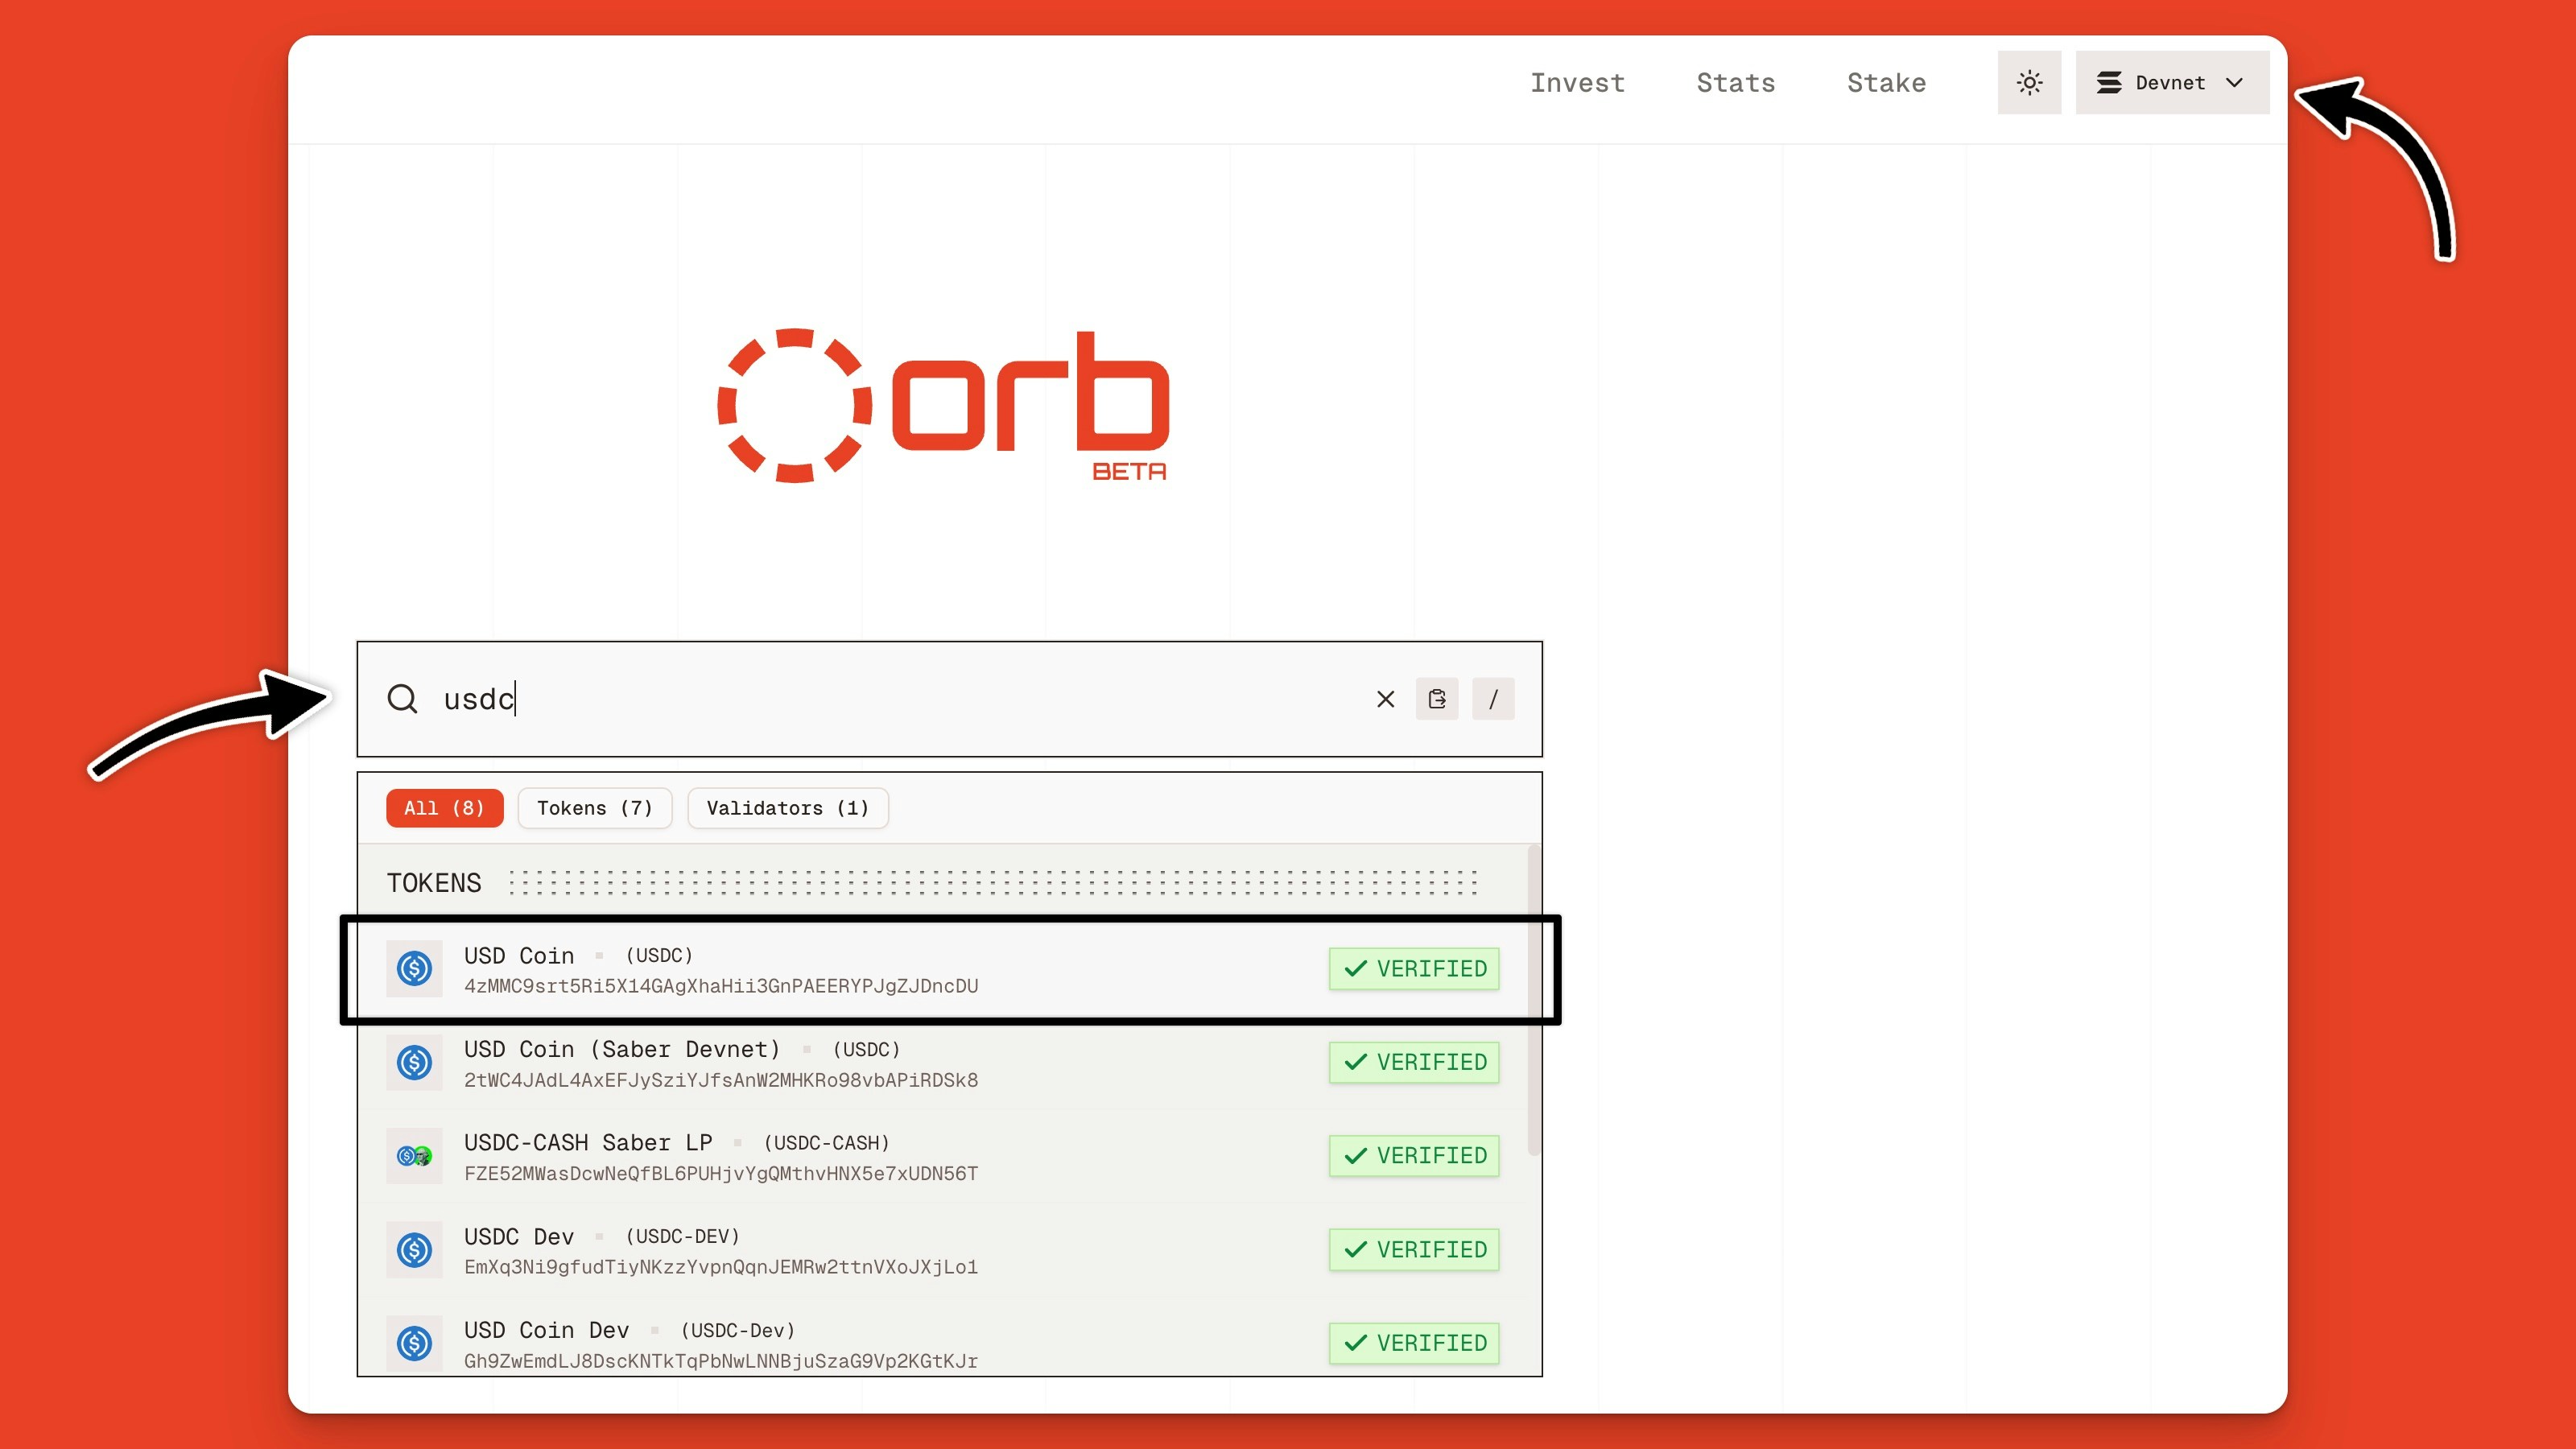The image size is (2576, 1449).
Task: Click the USD Coin token icon
Action: coord(414,968)
